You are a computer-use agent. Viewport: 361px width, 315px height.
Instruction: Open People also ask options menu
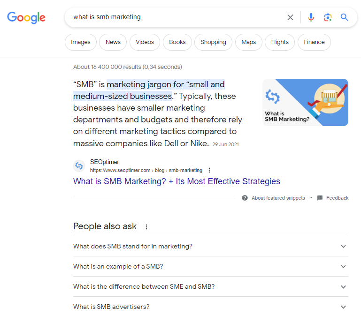(x=146, y=227)
